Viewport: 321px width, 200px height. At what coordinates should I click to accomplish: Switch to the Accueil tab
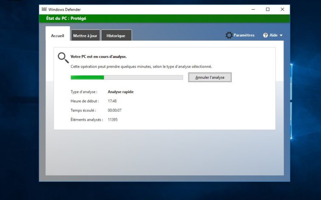pyautogui.click(x=57, y=33)
